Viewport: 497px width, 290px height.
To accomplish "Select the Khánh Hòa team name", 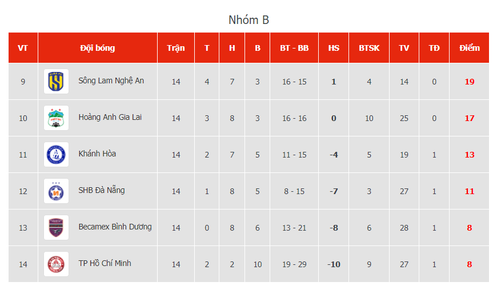I will point(97,154).
